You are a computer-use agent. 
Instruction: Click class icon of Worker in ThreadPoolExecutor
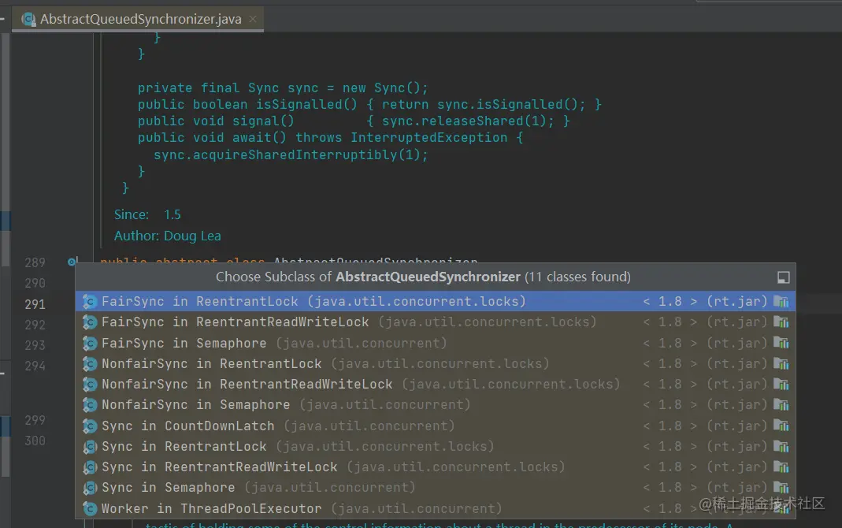(89, 508)
